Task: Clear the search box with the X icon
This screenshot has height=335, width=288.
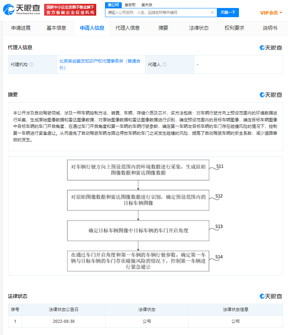Action: (212, 12)
